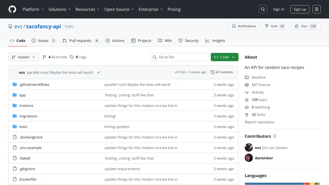Open commit message 'linting updates'

[117, 127]
